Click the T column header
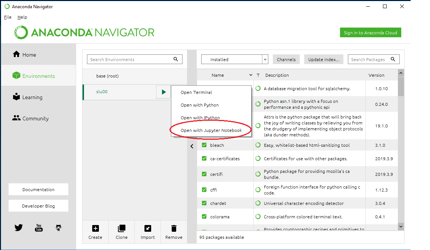 pos(258,75)
